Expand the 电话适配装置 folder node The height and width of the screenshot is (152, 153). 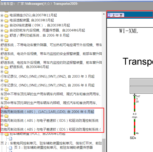click(2, 20)
